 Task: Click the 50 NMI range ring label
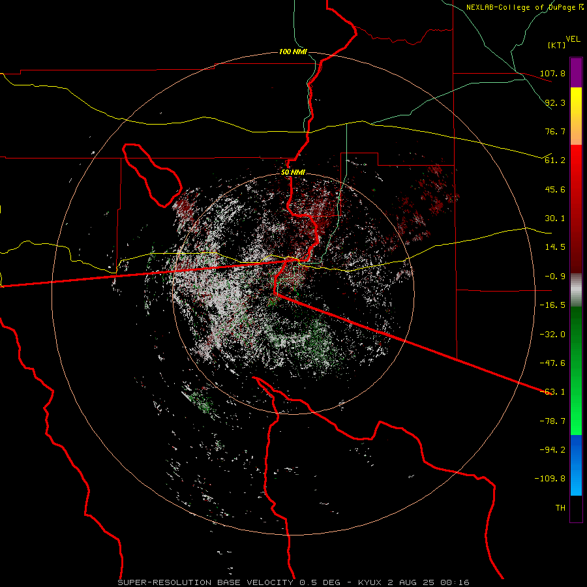[x=293, y=172]
